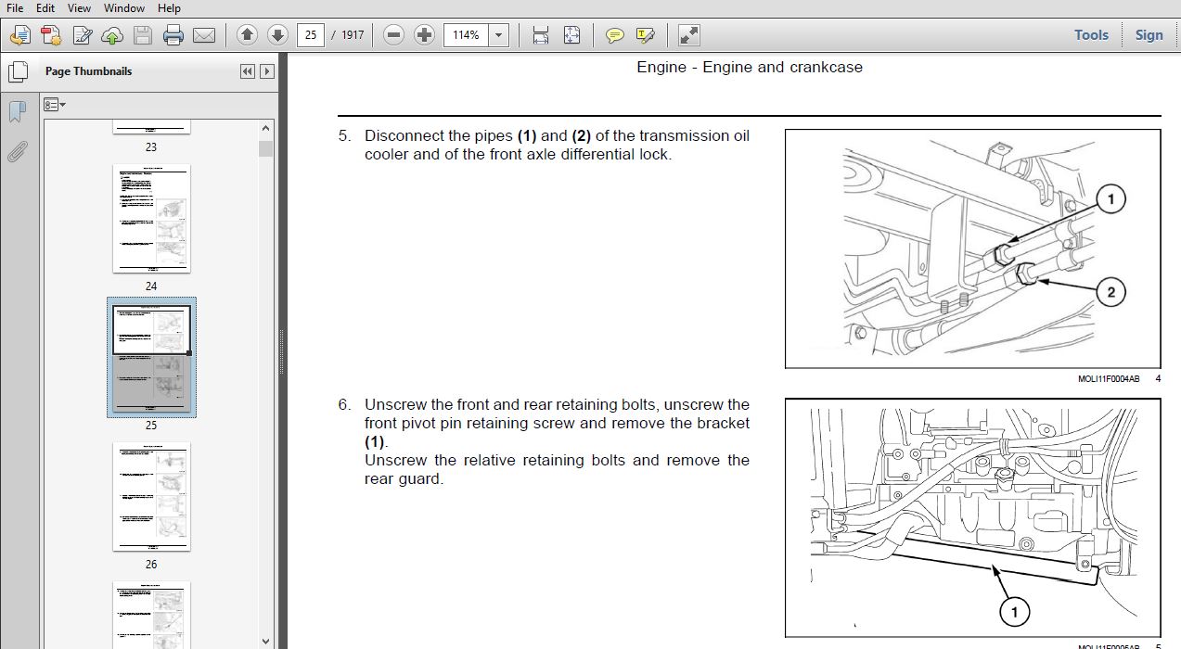Open the Help menu
The image size is (1181, 649).
169,7
